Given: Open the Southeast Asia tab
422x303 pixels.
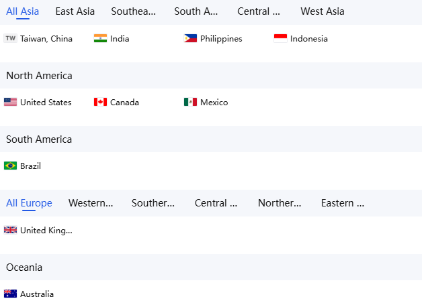Looking at the screenshot, I should [x=133, y=11].
